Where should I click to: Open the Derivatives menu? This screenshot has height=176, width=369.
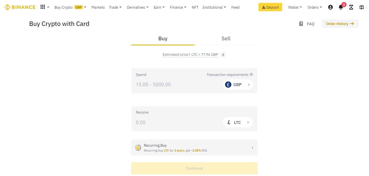tap(138, 7)
